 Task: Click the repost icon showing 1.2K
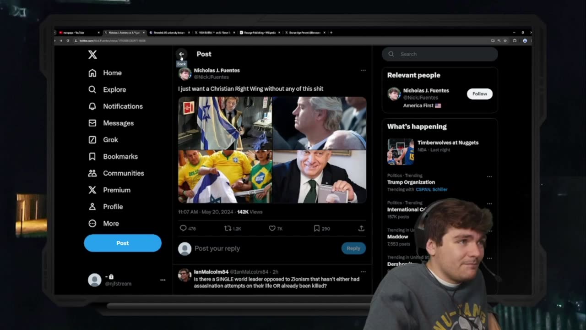(228, 228)
